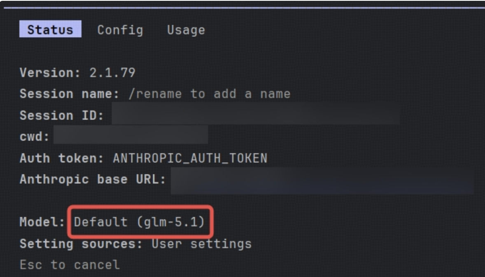Click the highlighted Default (glm-5.1) model value

click(x=139, y=222)
